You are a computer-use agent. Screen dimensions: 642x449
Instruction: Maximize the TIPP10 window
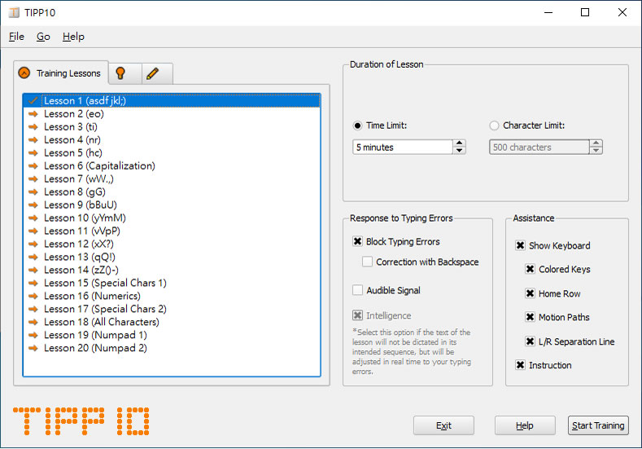click(x=585, y=12)
